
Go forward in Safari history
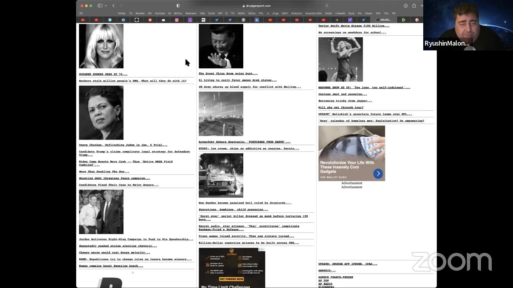[121, 6]
